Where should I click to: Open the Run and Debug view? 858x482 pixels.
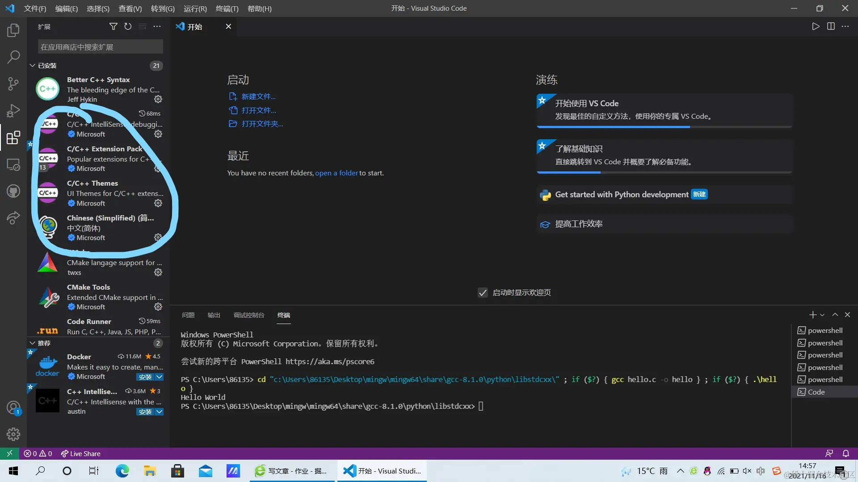(13, 110)
